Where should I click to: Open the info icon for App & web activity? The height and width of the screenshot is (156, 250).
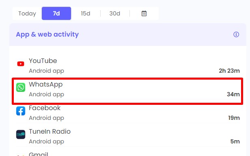tap(236, 35)
